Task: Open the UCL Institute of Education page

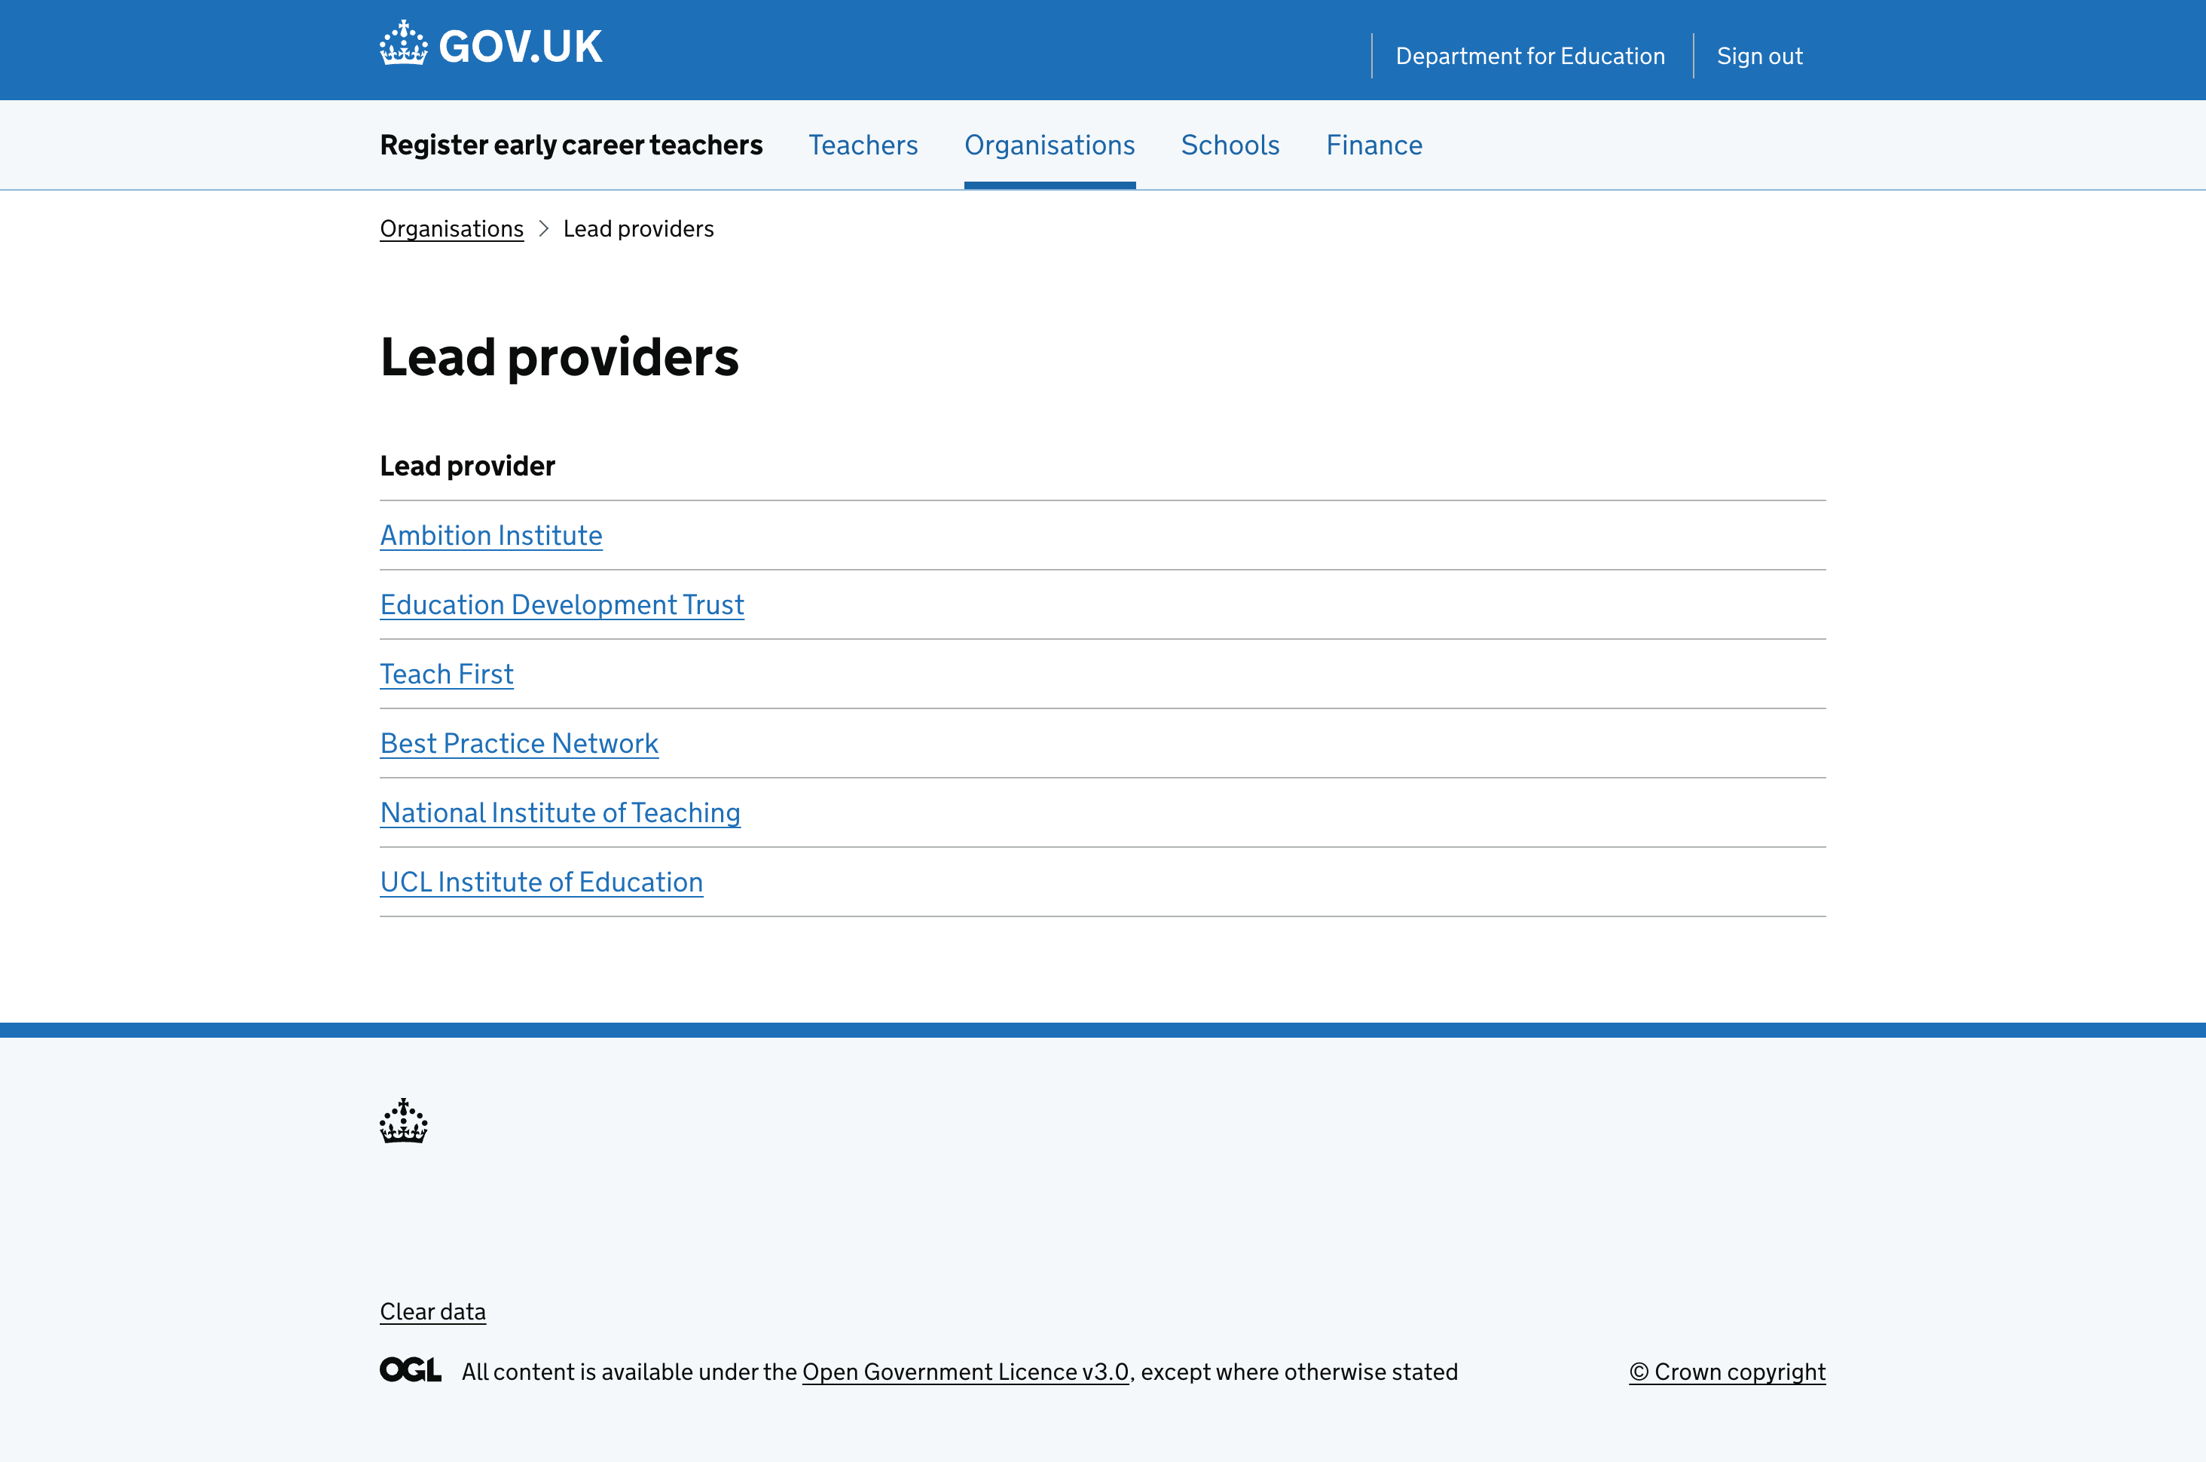Action: click(x=540, y=882)
